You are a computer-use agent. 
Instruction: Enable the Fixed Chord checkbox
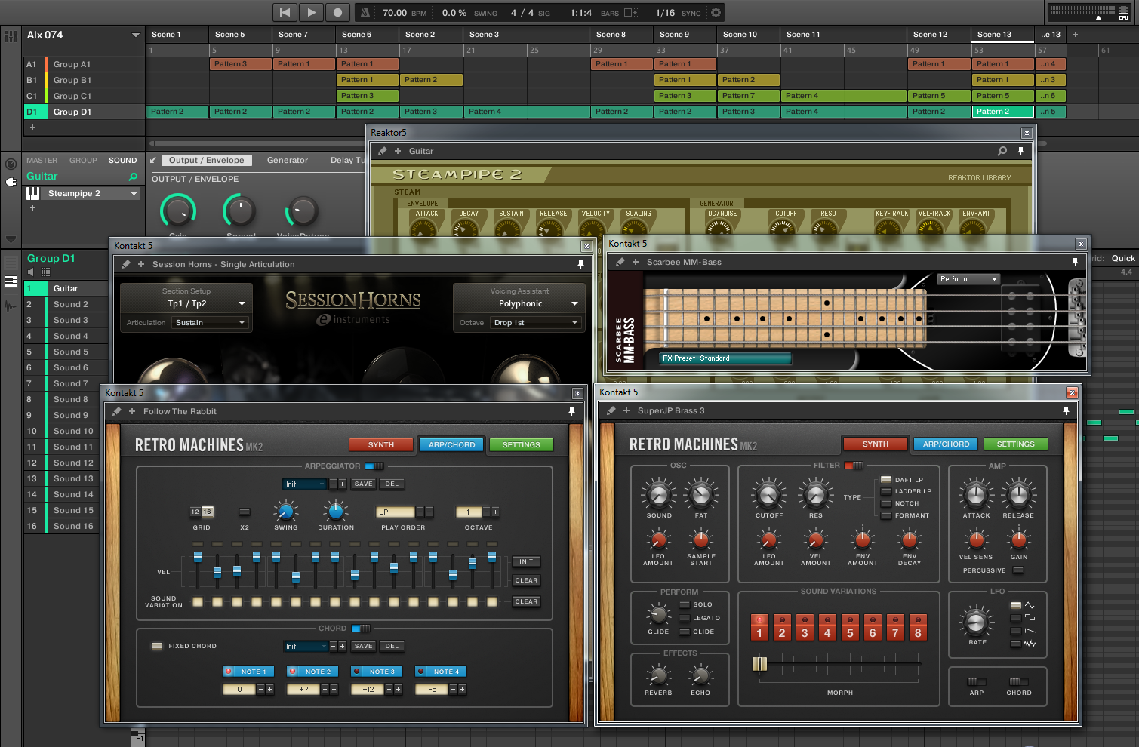(157, 646)
